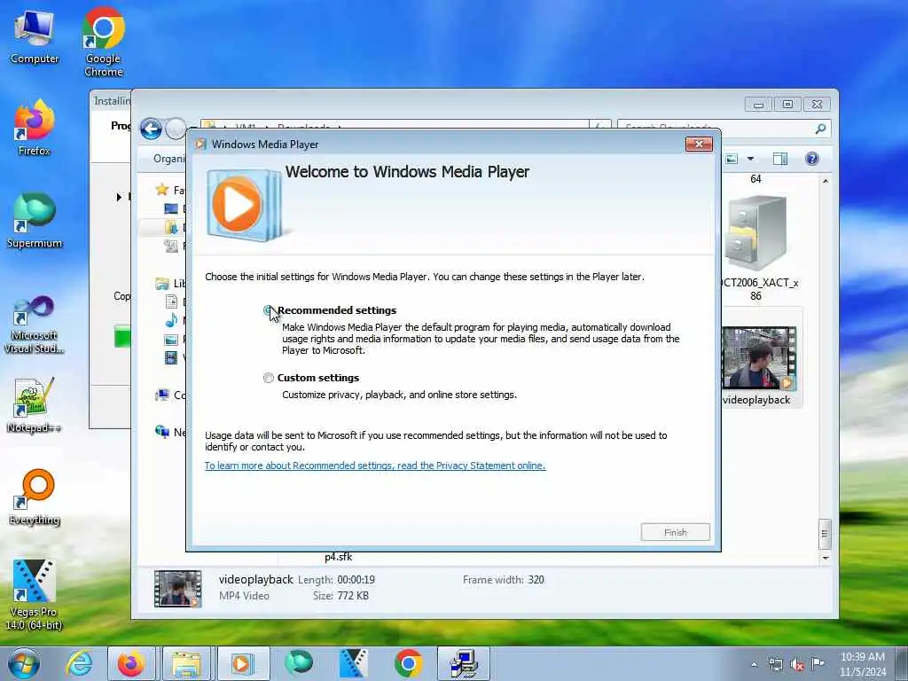Click the Explorer window close button

click(x=817, y=105)
